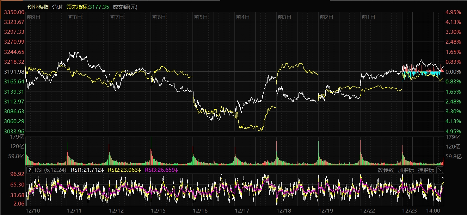Click the 0.00% baseline on right axis
Image resolution: width=467 pixels, height=215 pixels.
[x=453, y=72]
